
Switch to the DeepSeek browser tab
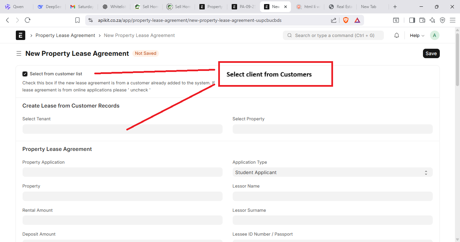(50, 7)
